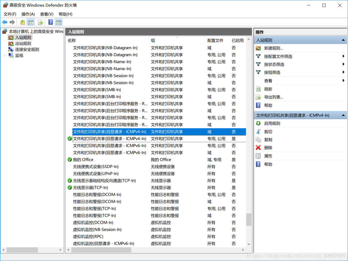Viewport: 348px width, 261px height.
Task: Select 入站规则 in the left tree
Action: 23,38
